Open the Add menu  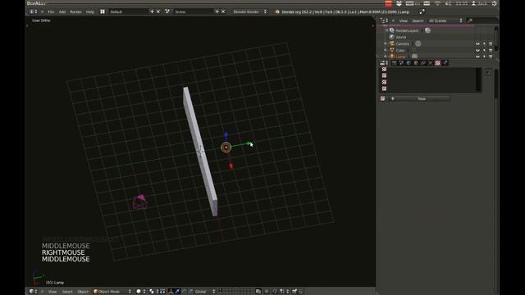tap(62, 11)
